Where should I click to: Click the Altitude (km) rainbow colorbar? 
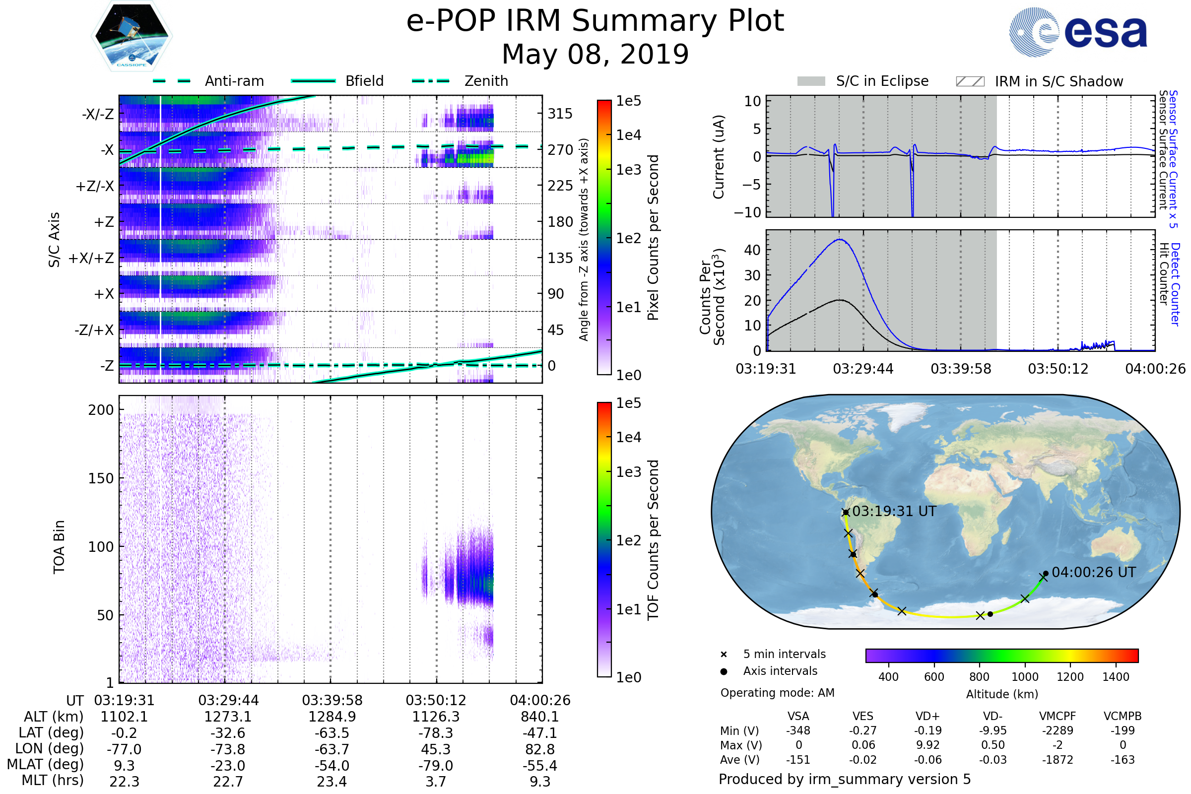click(1001, 655)
